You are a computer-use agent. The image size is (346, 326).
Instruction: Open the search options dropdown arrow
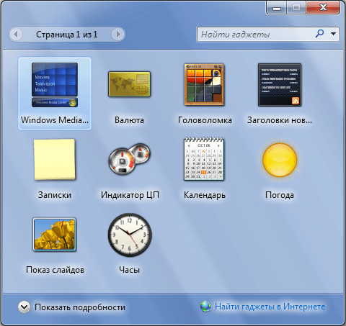[x=333, y=34]
